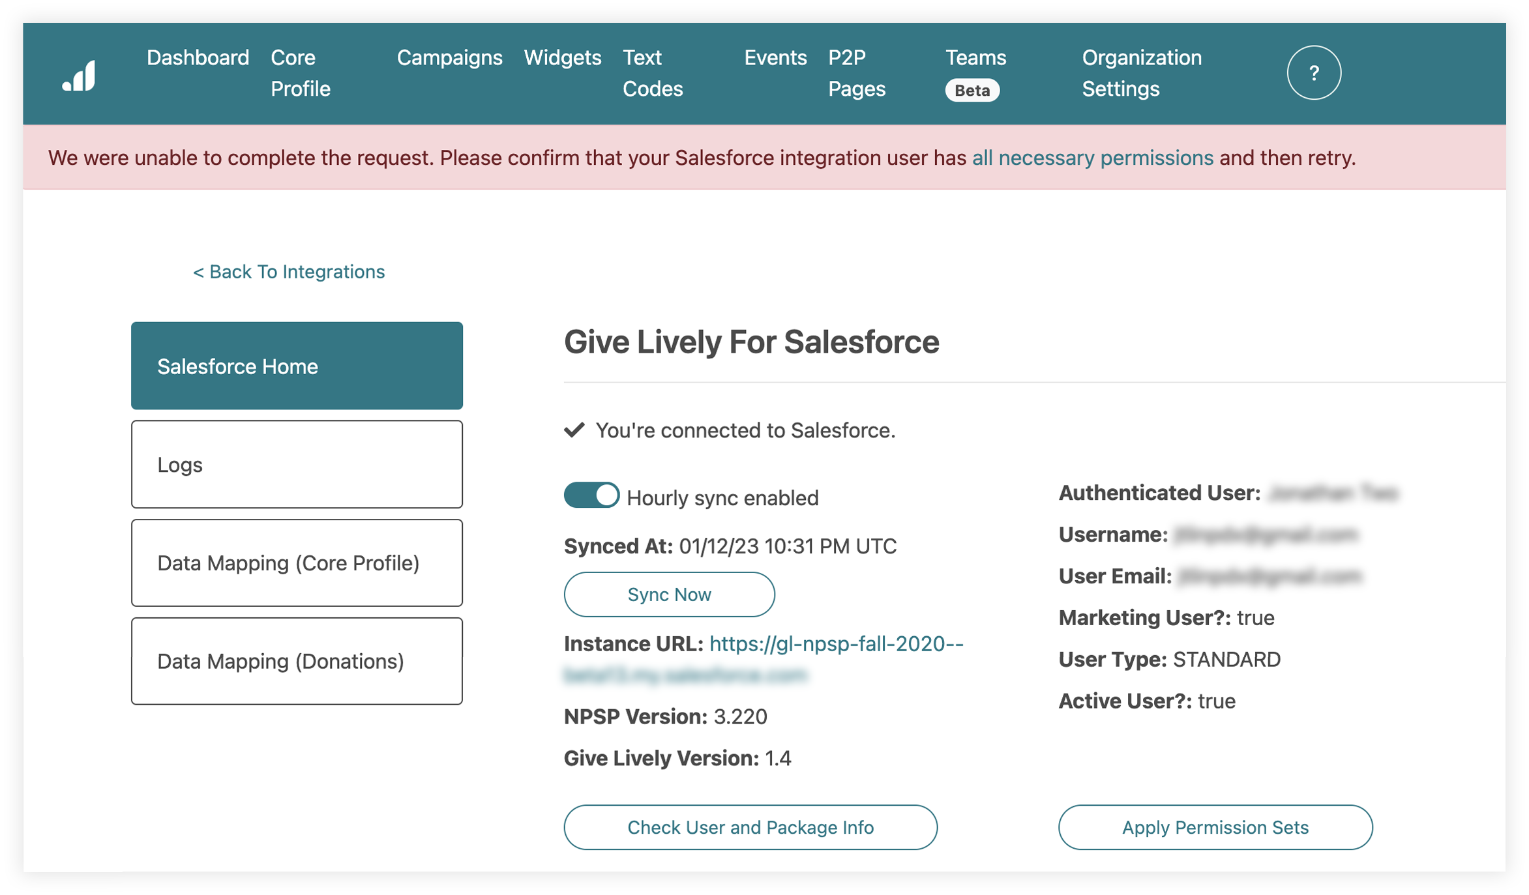Open Data Mapping (Core Profile) tab

point(297,563)
